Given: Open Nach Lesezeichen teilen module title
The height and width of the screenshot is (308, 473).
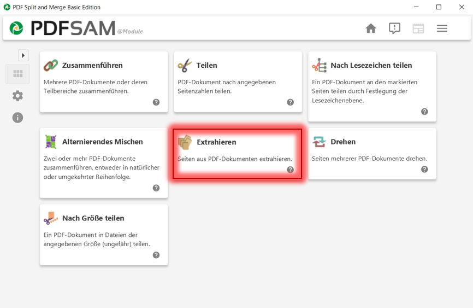Looking at the screenshot, I should pos(371,65).
